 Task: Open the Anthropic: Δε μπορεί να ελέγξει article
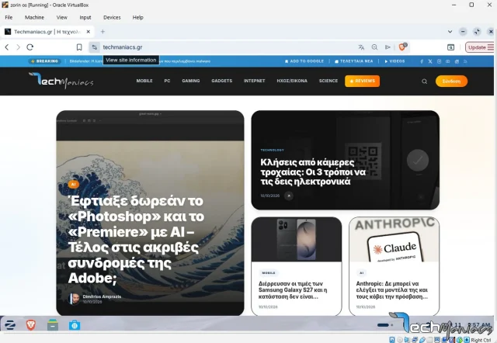(x=392, y=290)
